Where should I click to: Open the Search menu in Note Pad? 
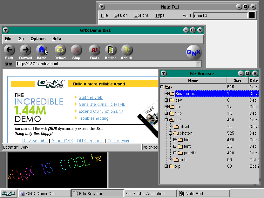point(121,15)
